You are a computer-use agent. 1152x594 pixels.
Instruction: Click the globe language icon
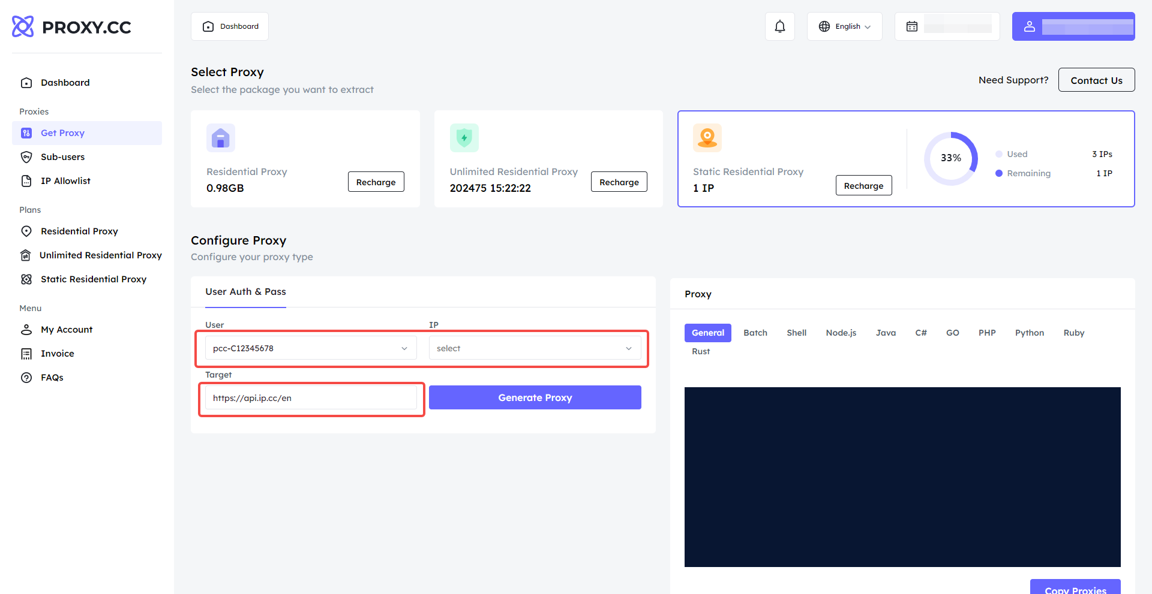(x=824, y=26)
